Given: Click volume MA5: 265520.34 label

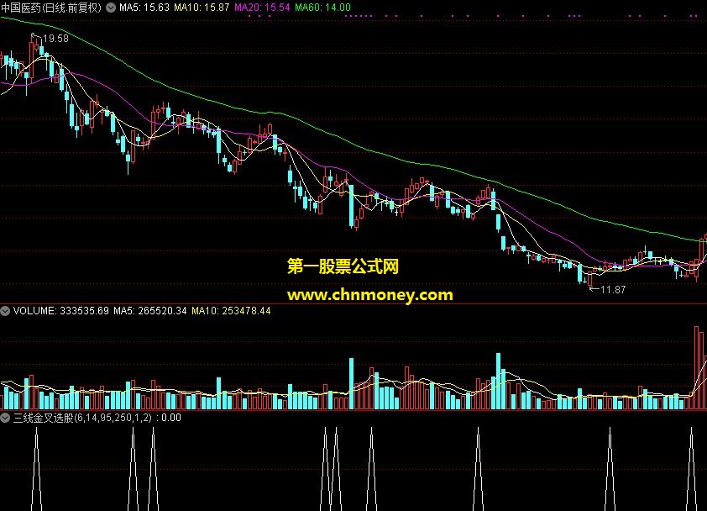Looking at the screenshot, I should [149, 311].
